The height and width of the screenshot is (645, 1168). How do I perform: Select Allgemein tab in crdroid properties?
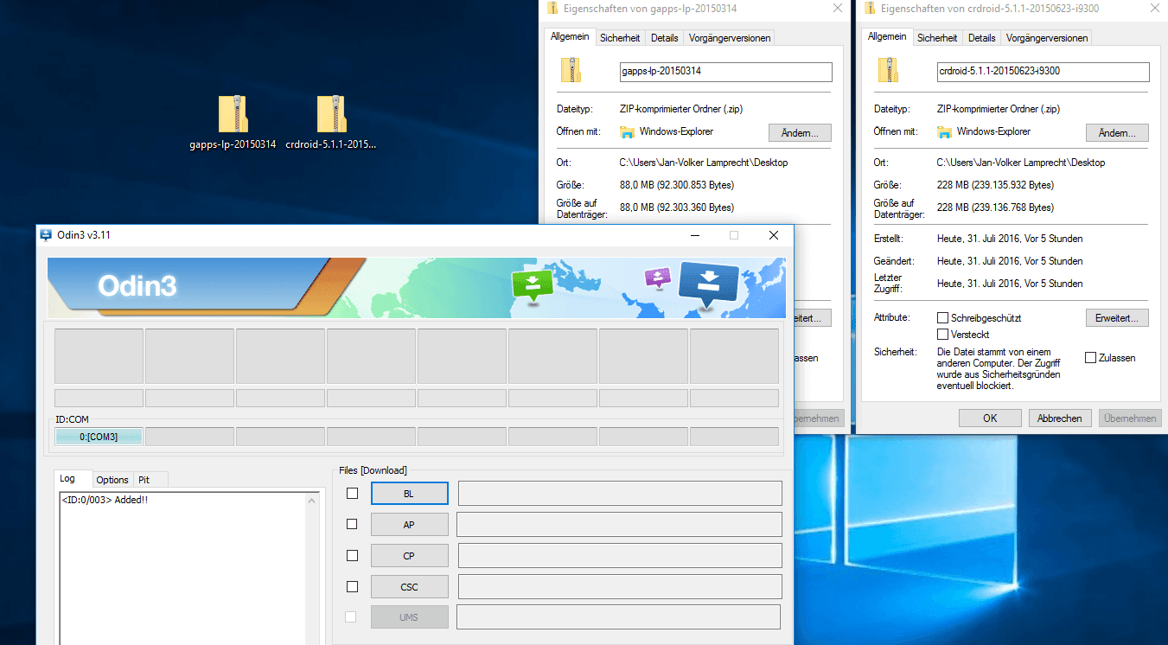(x=887, y=36)
